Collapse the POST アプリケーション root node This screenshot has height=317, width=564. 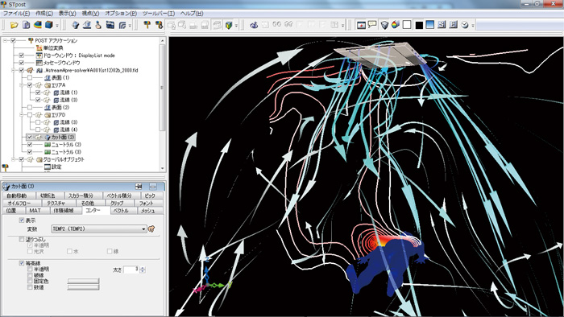pos(6,40)
